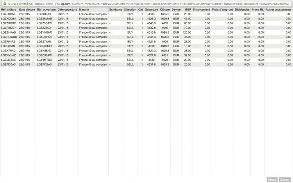Click opening reference LGZ9H9AX
The width and height of the screenshot is (293, 183).
tap(44, 14)
